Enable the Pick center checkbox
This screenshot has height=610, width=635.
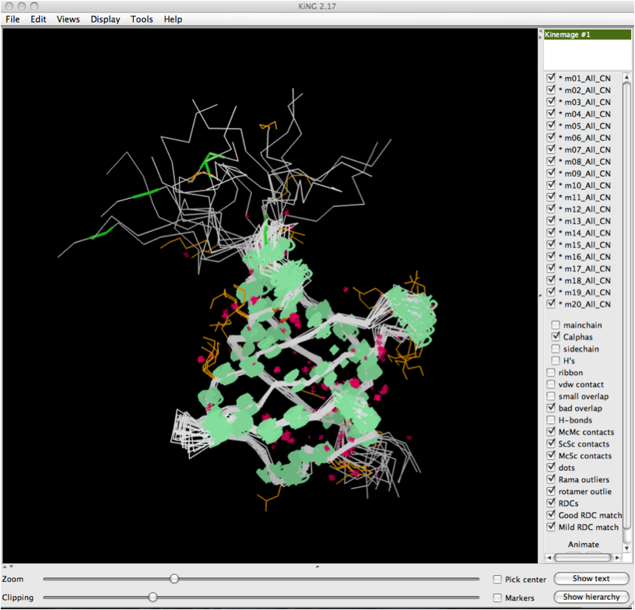coord(497,580)
